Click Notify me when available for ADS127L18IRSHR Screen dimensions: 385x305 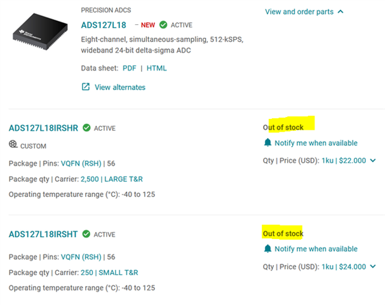pos(316,143)
